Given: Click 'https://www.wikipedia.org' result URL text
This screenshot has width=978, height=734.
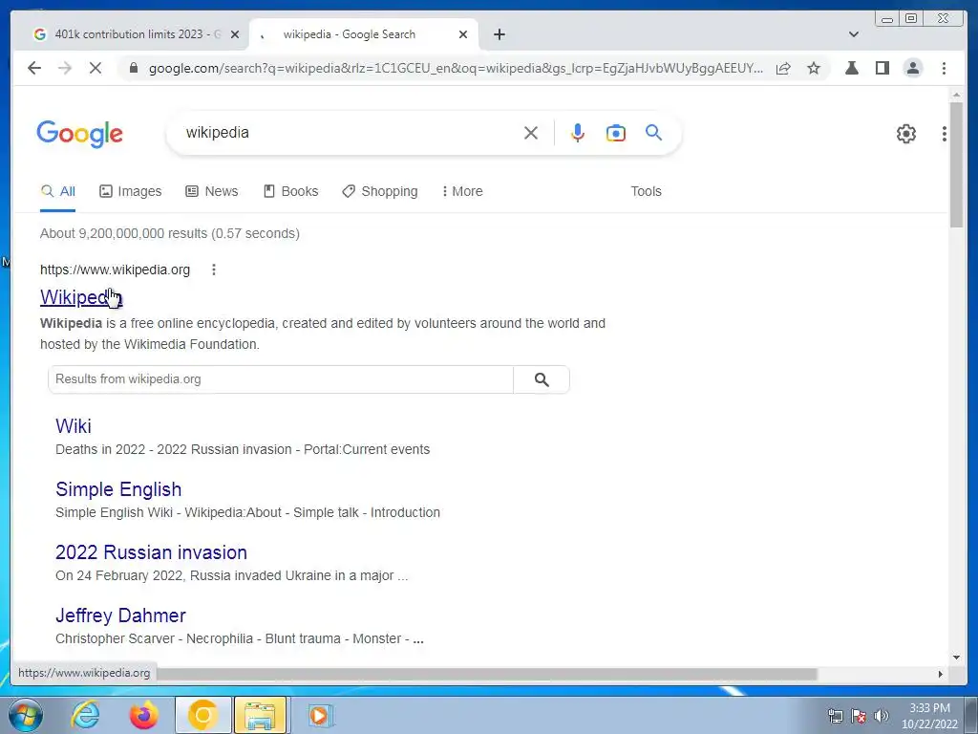Looking at the screenshot, I should point(115,270).
